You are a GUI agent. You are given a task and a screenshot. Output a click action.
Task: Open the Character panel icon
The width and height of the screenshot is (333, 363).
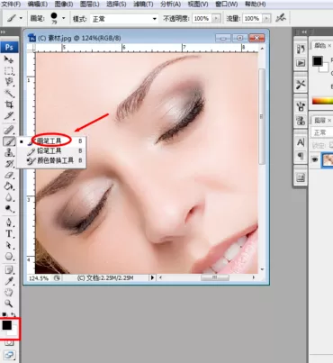pos(301,142)
